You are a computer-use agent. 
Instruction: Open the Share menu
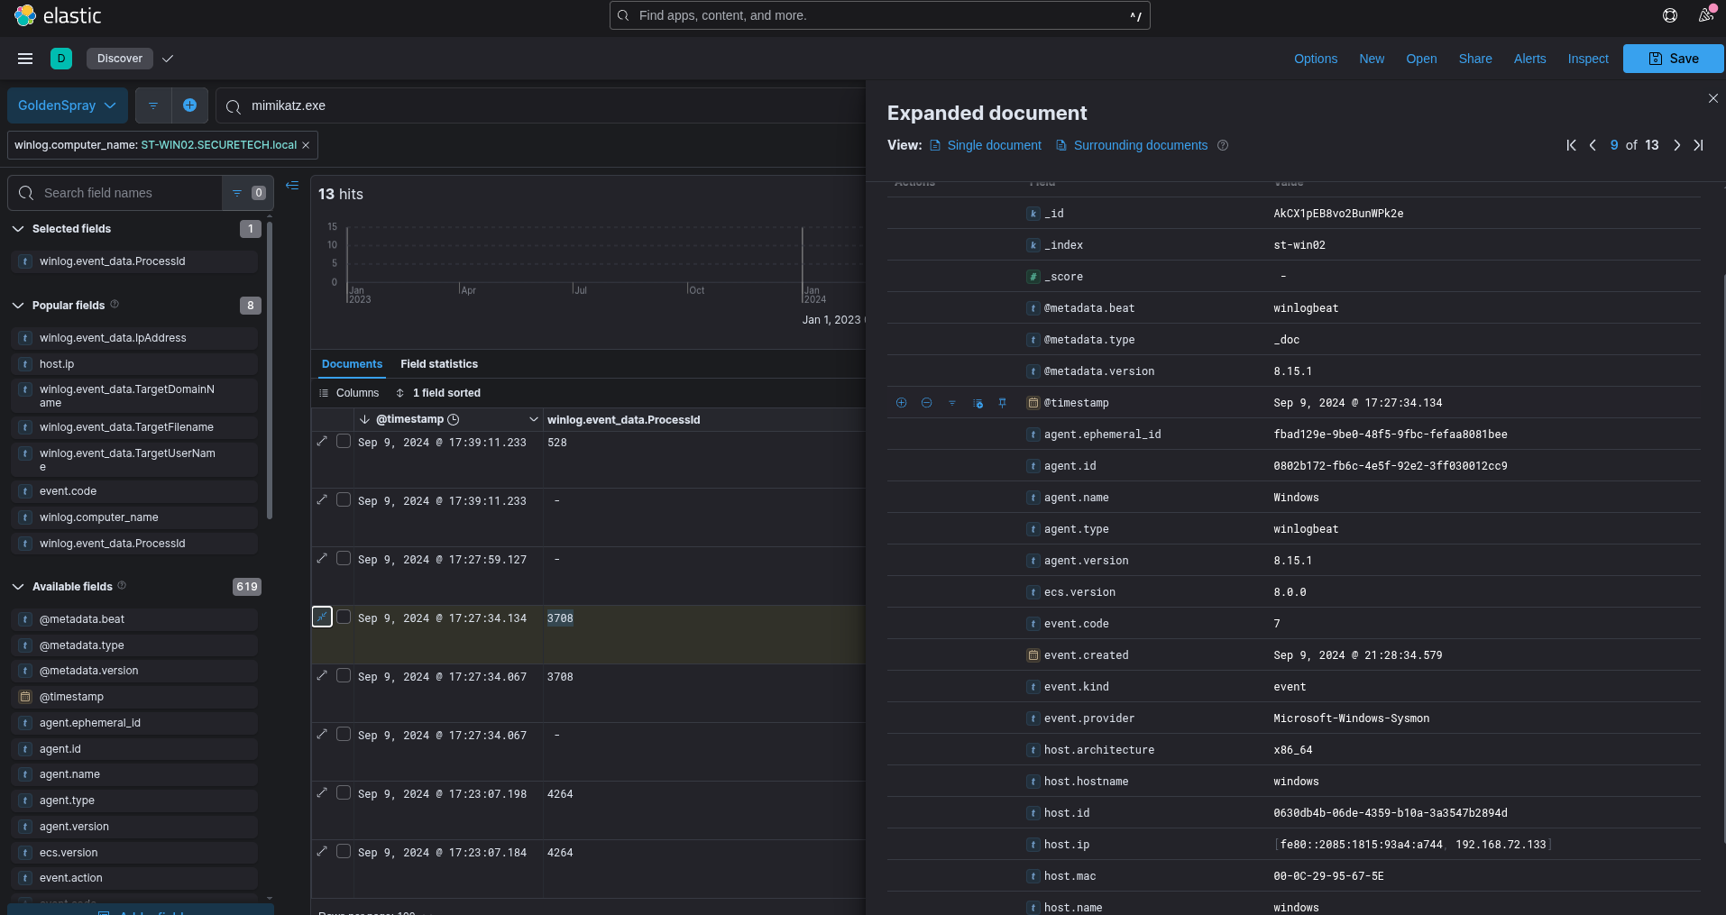click(1475, 59)
